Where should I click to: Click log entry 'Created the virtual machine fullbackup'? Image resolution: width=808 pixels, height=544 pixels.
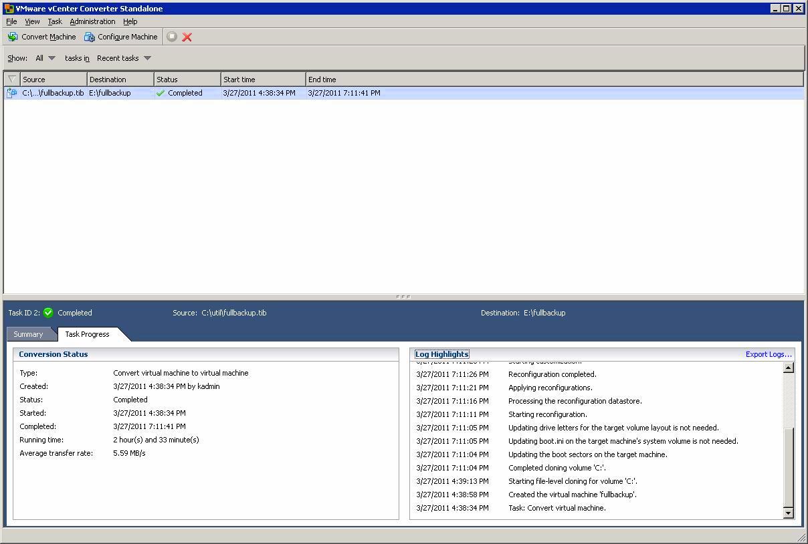[x=573, y=495]
